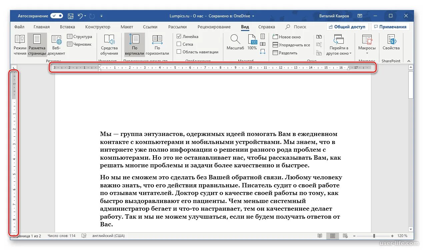Open the save location dropdown in title
The width and height of the screenshot is (424, 250).
(x=253, y=16)
